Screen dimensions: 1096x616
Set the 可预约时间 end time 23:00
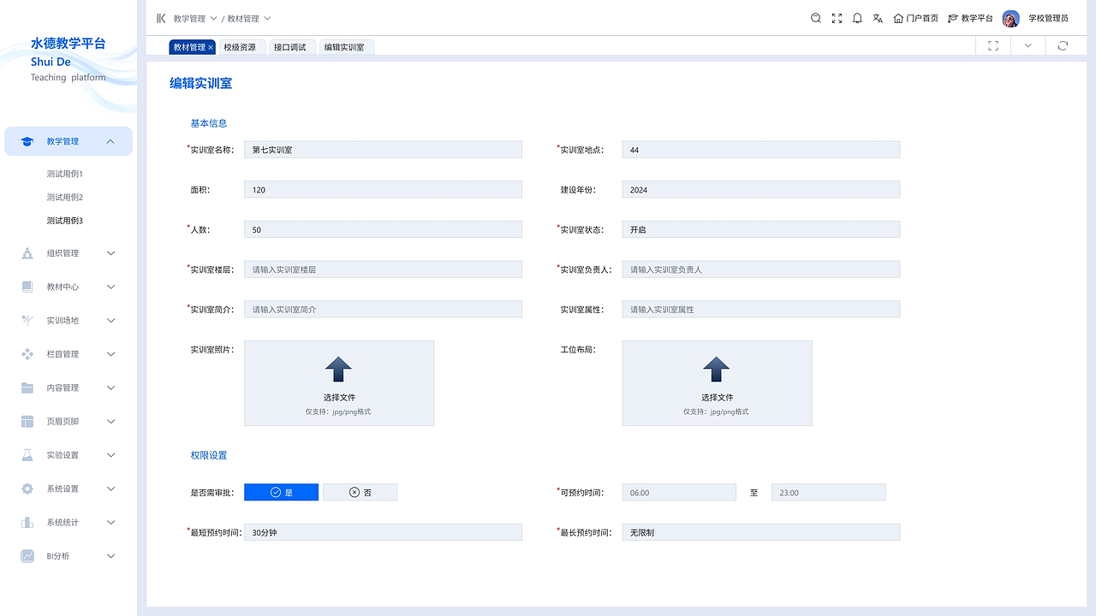(829, 492)
